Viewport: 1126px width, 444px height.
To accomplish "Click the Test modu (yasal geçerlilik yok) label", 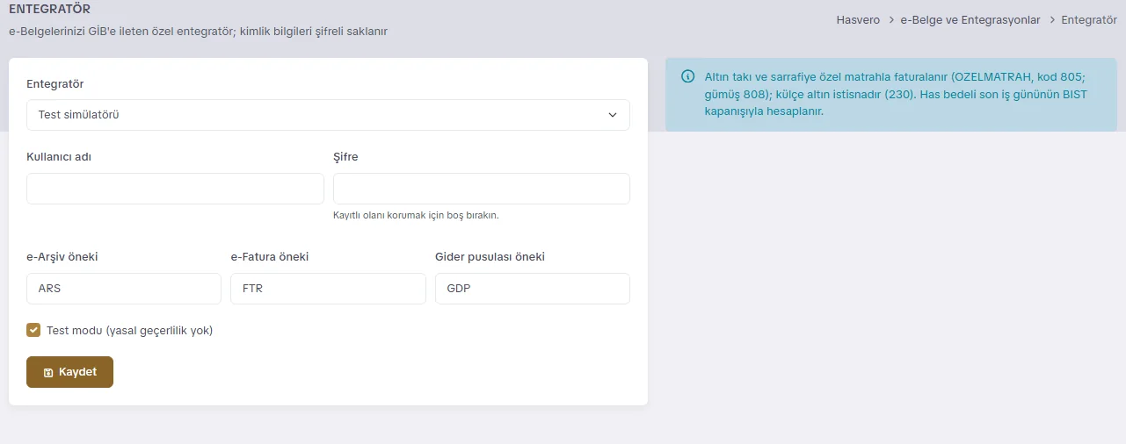I will 130,331.
